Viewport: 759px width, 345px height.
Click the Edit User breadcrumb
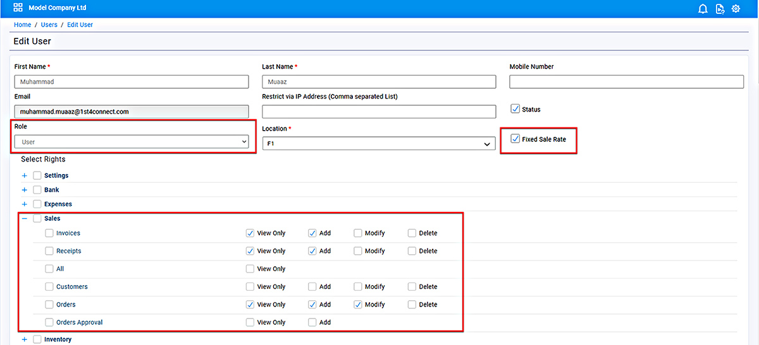coord(80,25)
